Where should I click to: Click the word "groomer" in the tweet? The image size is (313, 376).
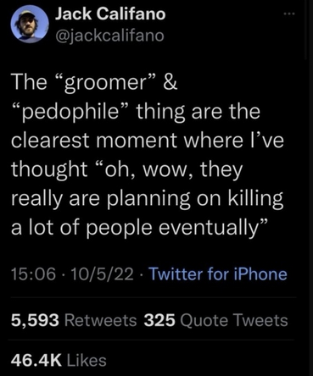click(x=101, y=83)
